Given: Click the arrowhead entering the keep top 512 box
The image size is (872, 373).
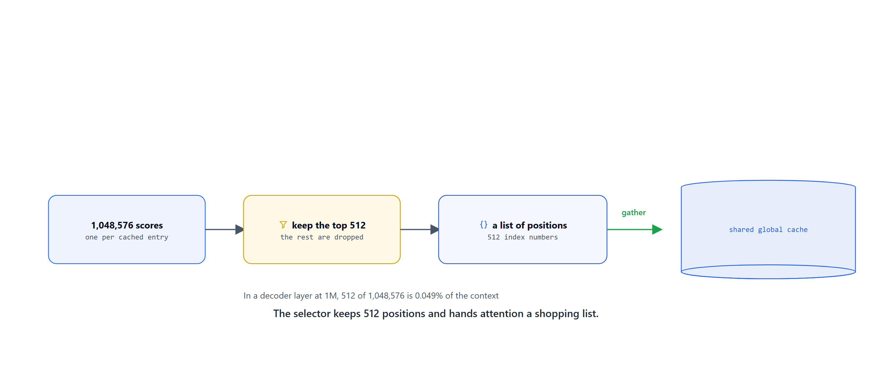Looking at the screenshot, I should 239,229.
